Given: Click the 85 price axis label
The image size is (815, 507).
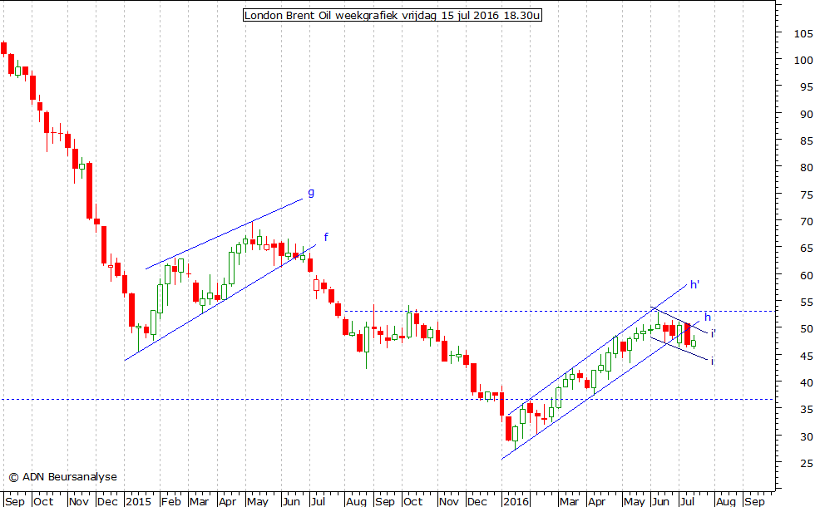Looking at the screenshot, I should (806, 140).
